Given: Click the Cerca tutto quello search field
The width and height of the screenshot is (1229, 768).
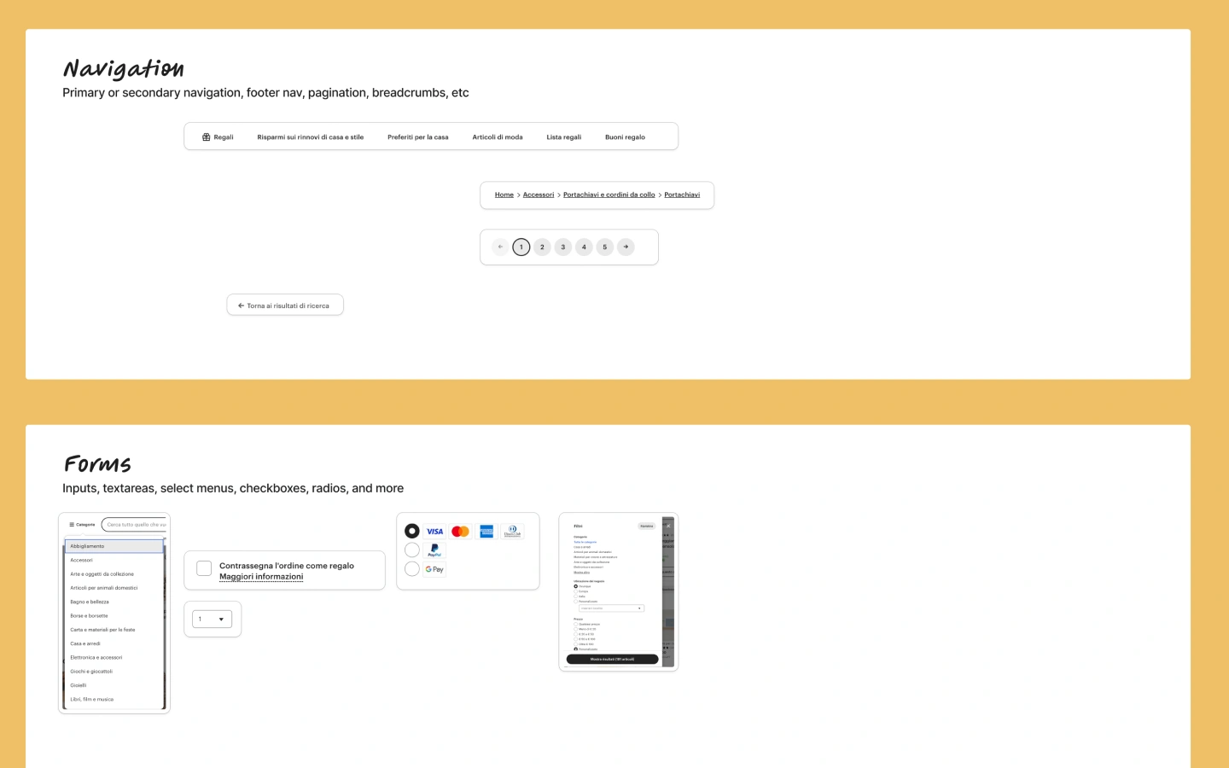Looking at the screenshot, I should [x=134, y=525].
